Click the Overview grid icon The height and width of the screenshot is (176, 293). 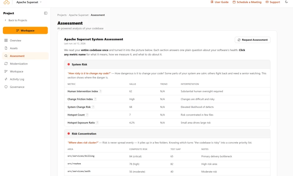click(x=6, y=40)
